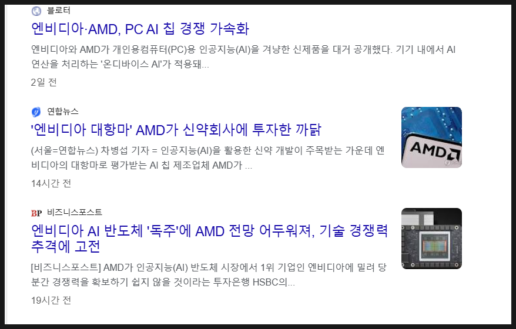Click the 블로터 source name

(x=59, y=11)
